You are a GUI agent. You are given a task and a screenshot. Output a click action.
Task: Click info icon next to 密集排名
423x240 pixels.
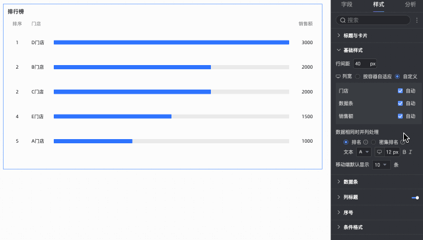tap(402, 142)
